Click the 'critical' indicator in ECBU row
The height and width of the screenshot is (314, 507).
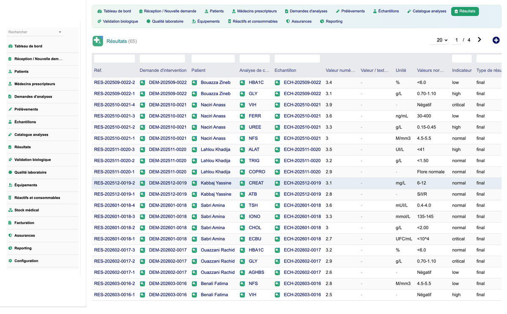click(458, 239)
